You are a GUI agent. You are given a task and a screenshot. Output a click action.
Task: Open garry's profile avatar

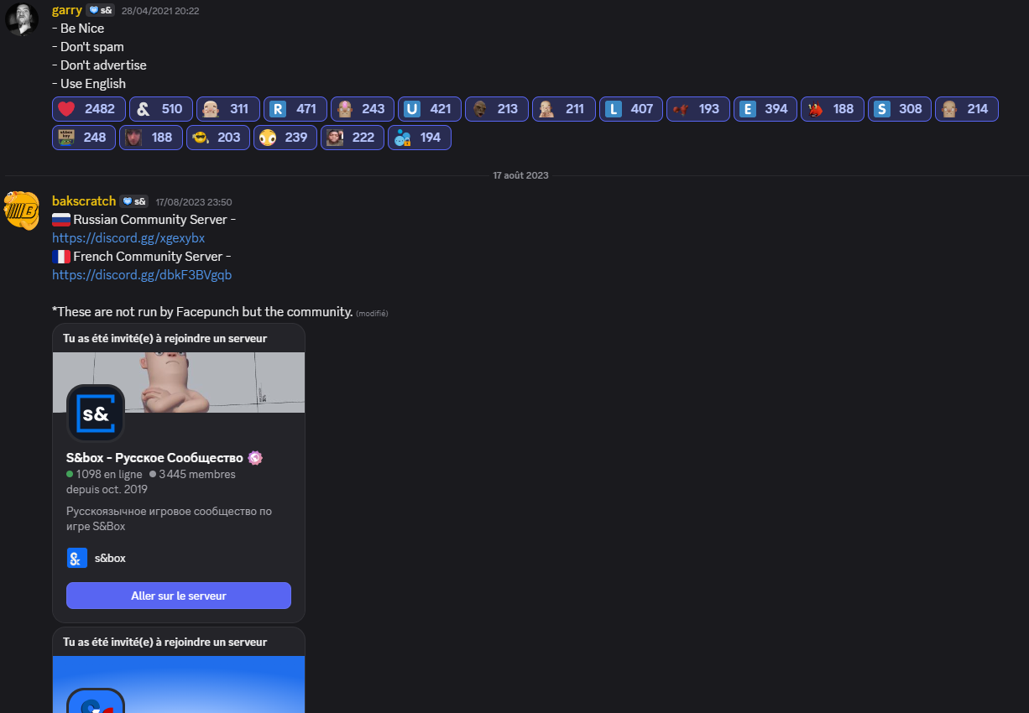(21, 19)
